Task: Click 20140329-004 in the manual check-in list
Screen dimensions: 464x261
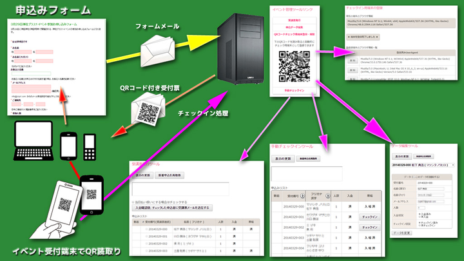Action: (293, 248)
